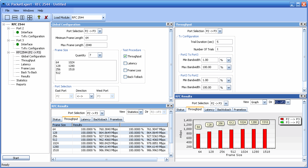Click the Frame Size column header
Screen dimensions: 308x168
[62, 125]
